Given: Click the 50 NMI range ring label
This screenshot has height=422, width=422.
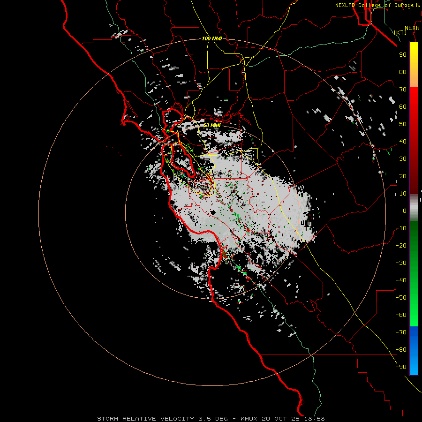Looking at the screenshot, I should coord(212,125).
